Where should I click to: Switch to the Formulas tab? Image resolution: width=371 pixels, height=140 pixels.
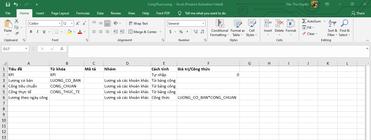point(83,13)
